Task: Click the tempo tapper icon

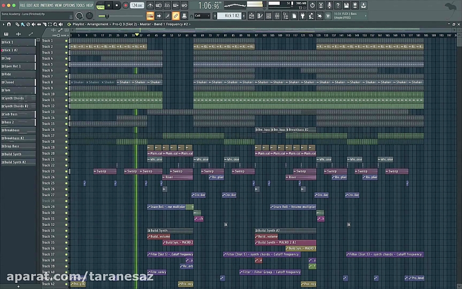Action: [311, 16]
